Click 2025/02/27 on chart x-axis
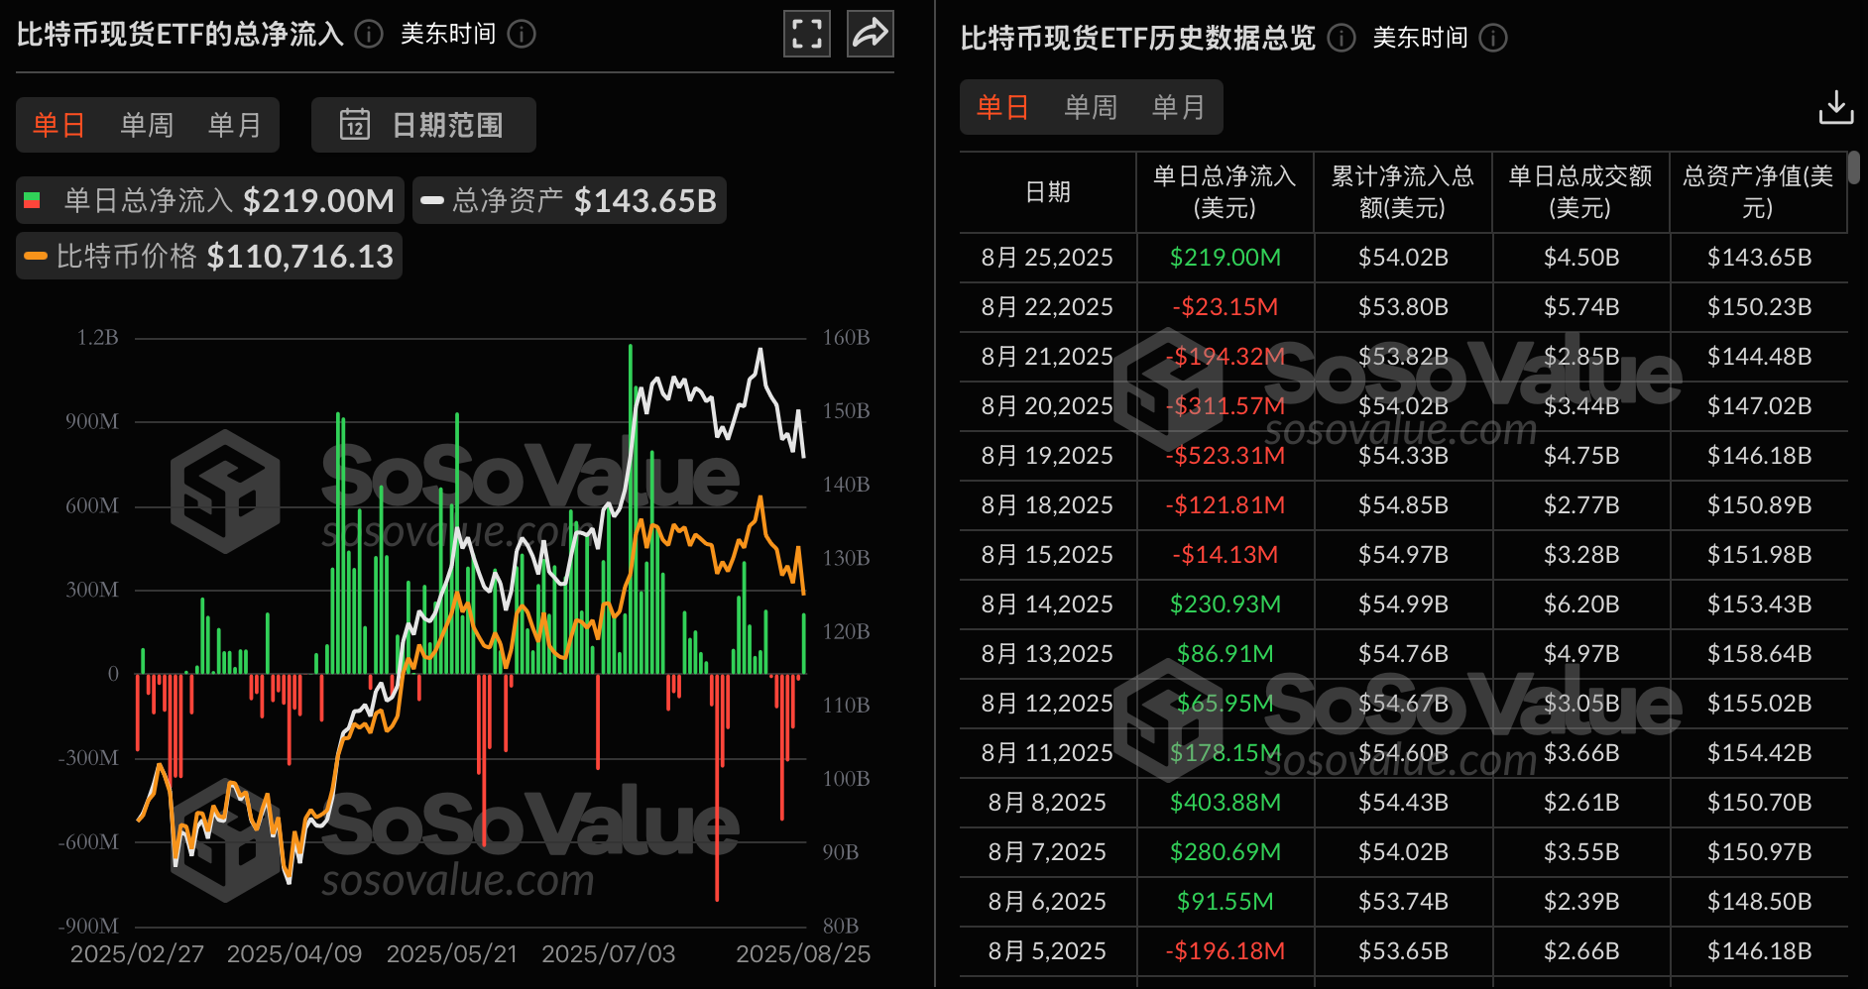Viewport: 1868px width, 989px height. 137,954
